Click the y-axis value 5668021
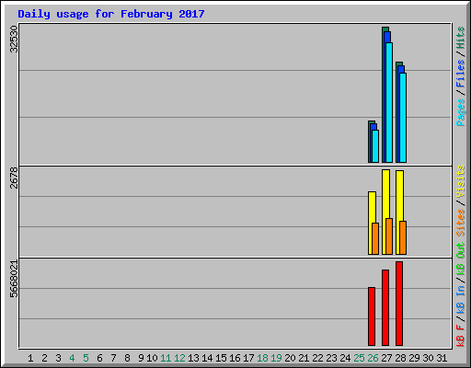Screen dimensions: 471x368 click(14, 279)
